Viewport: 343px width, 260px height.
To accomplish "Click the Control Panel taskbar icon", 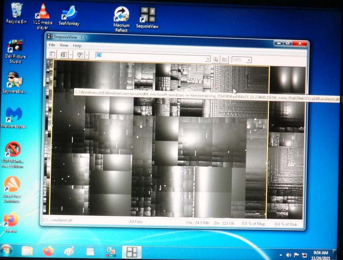I will coord(111,252).
